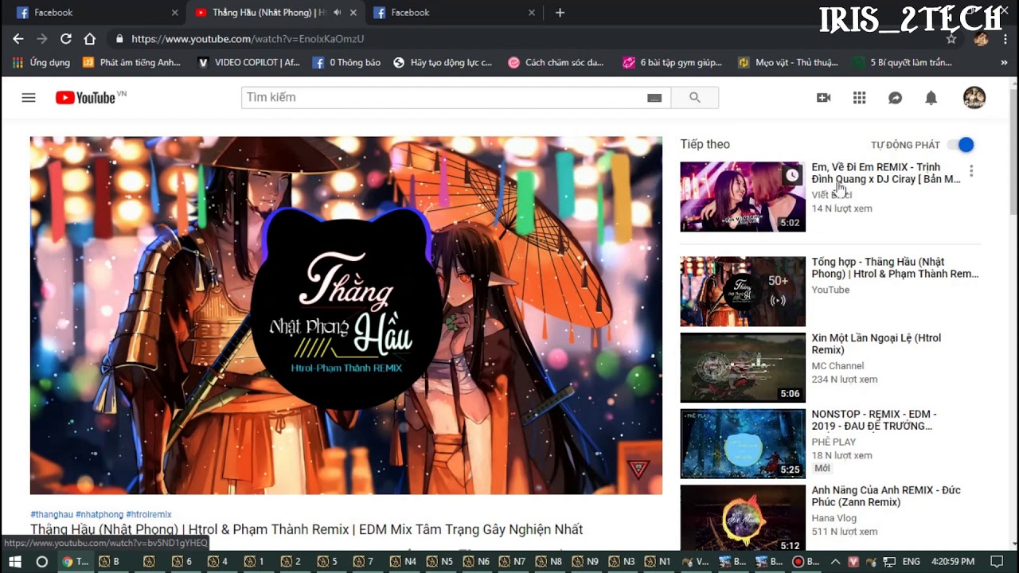Screen dimensions: 1019x573
Task: View site security padlock info
Action: point(119,38)
